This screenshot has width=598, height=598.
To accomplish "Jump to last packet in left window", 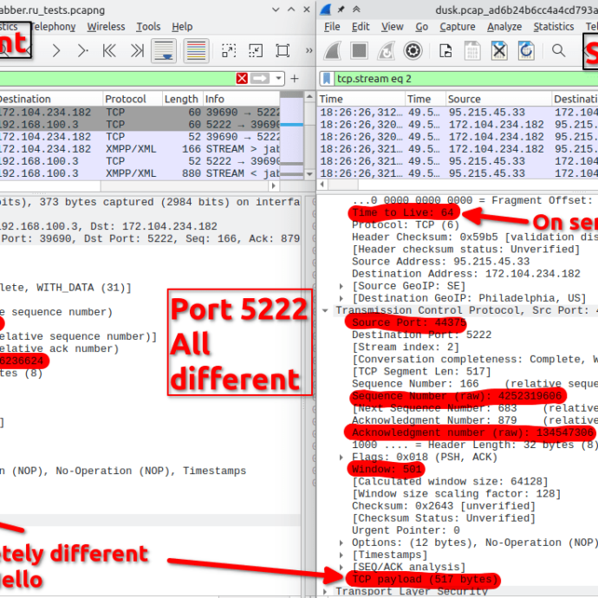I will [137, 51].
